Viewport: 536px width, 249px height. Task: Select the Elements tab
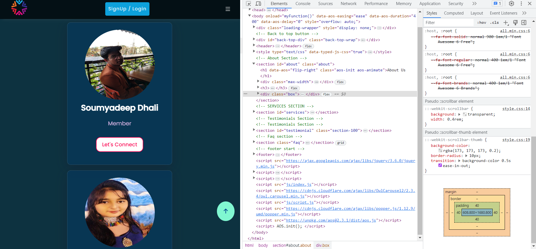[x=279, y=4]
